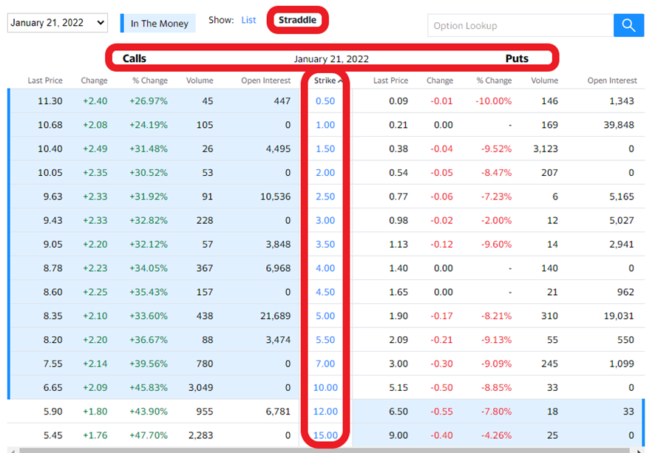
Task: Click the Option Lookup search field
Action: [x=520, y=26]
